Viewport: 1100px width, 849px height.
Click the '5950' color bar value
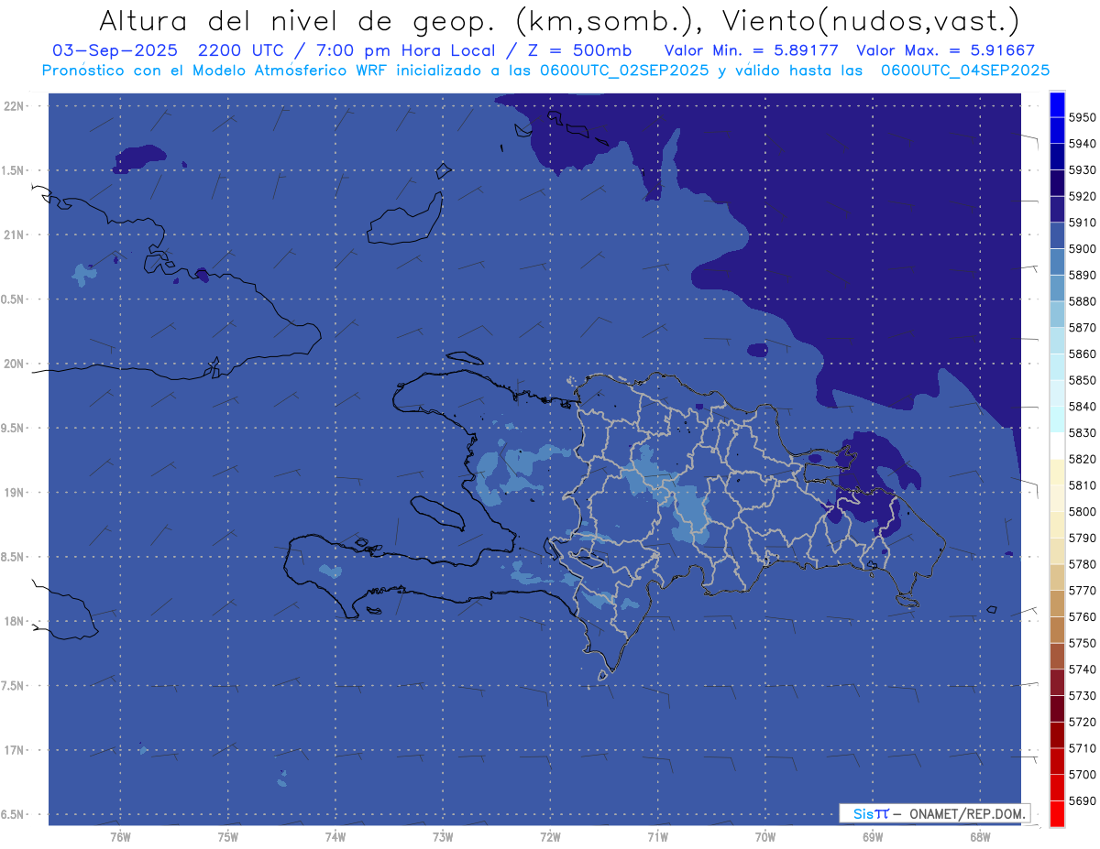point(1082,117)
